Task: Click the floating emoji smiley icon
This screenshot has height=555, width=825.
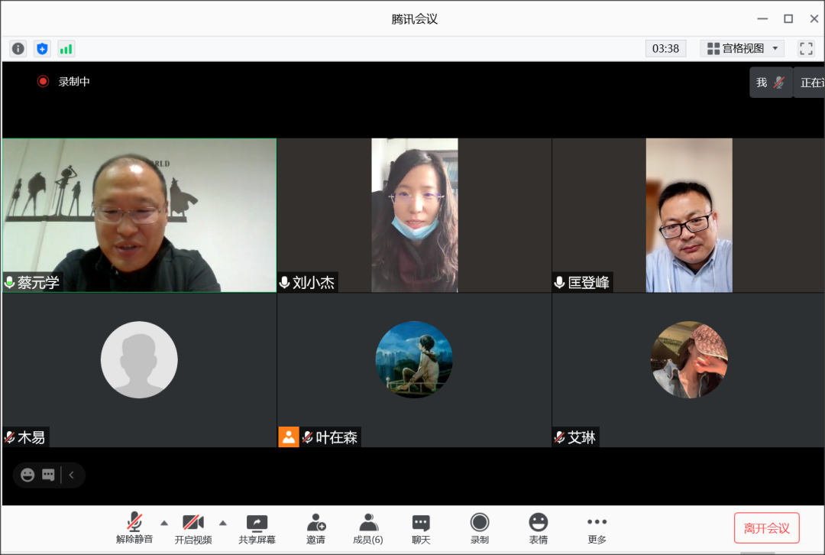Action: point(27,475)
